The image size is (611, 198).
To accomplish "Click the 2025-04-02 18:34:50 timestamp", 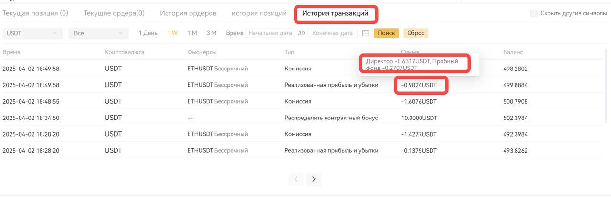I will click(x=31, y=118).
